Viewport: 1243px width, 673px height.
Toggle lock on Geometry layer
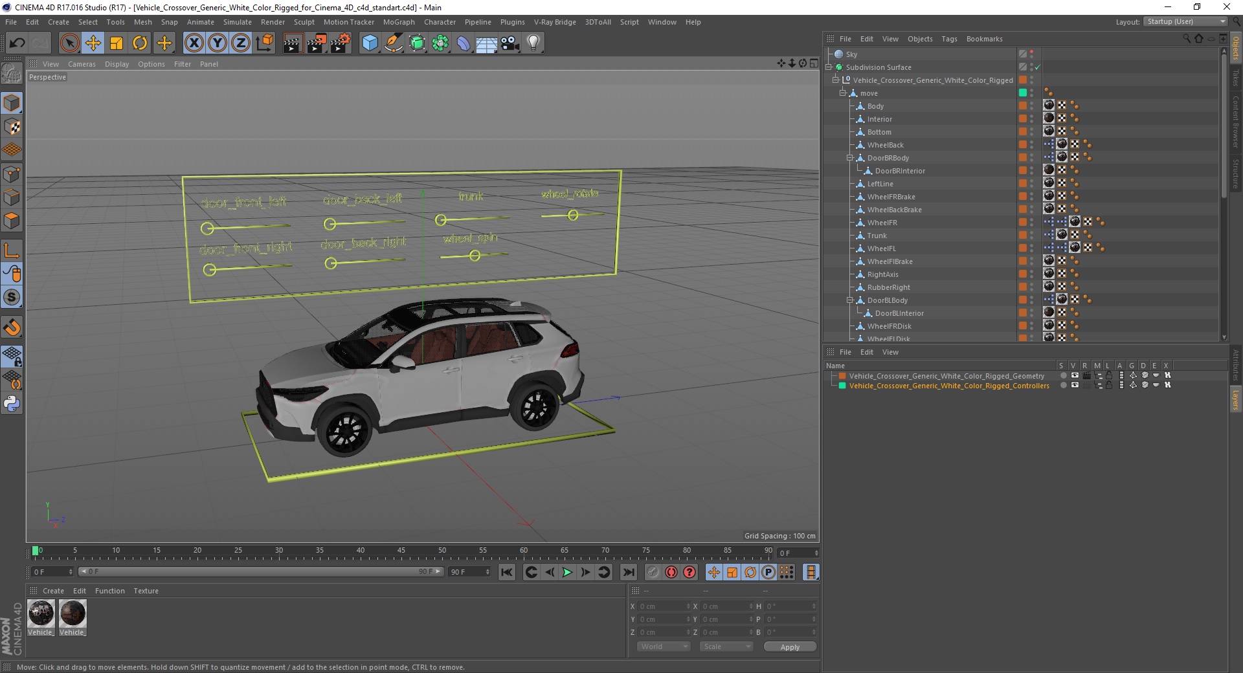1109,375
